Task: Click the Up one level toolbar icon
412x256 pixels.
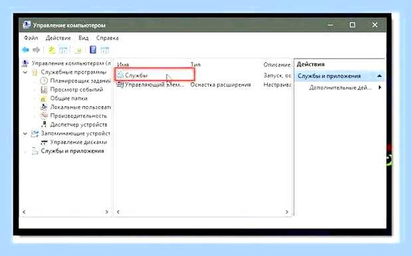Action: (x=52, y=50)
